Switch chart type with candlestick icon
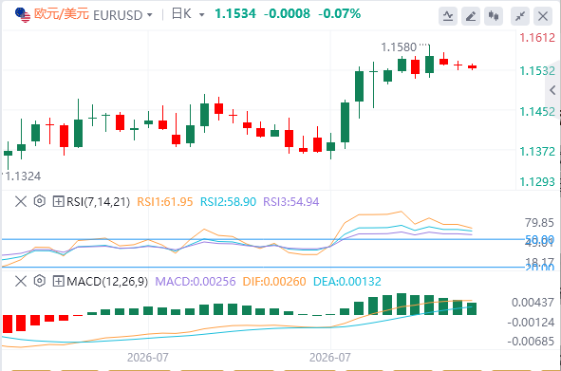Screen dimensions: 561x371 (494, 16)
